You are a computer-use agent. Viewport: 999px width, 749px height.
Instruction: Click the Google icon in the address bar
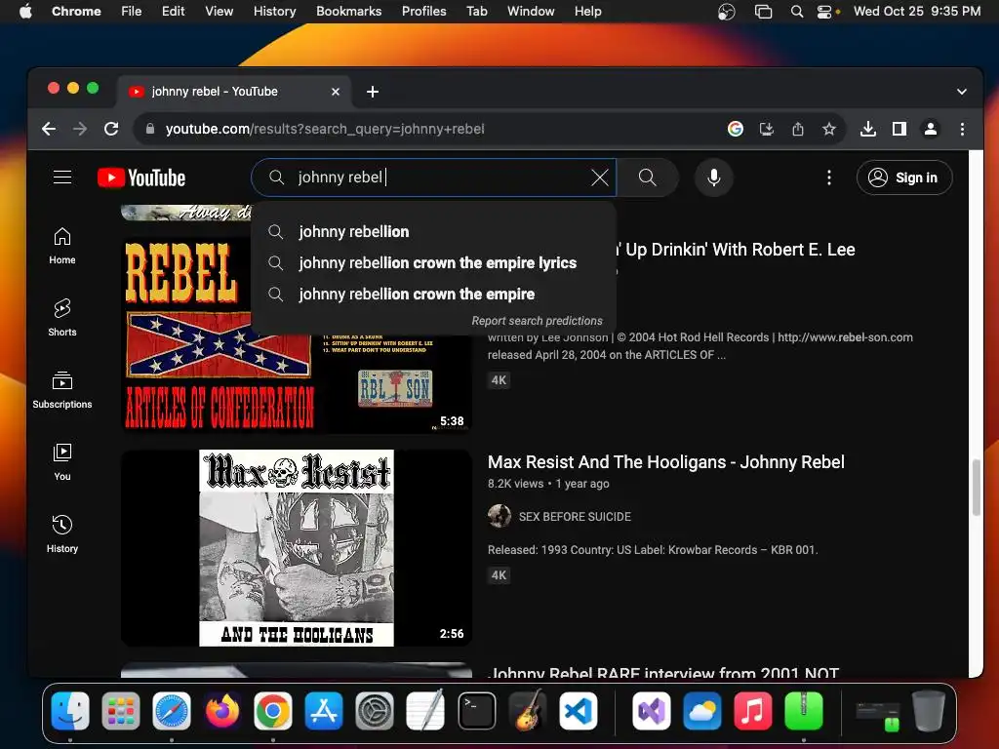(736, 130)
